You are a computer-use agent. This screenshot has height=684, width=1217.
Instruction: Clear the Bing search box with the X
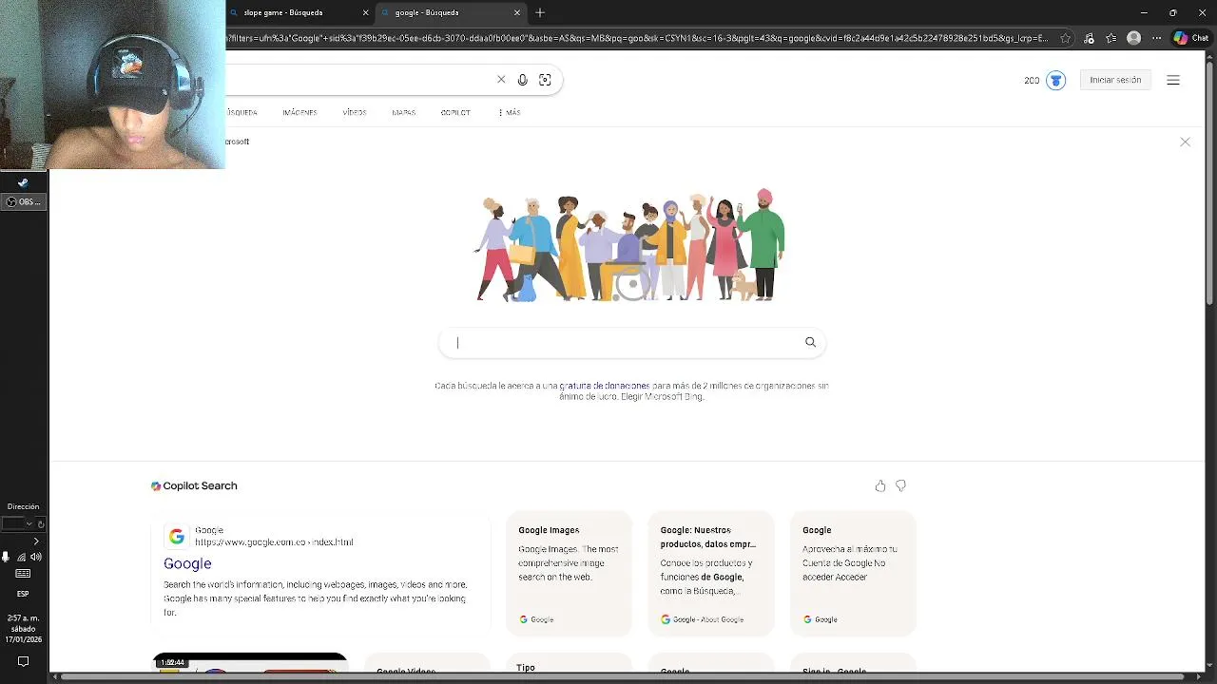501,80
